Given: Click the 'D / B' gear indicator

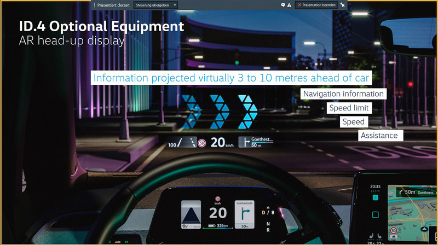Looking at the screenshot, I should (x=268, y=213).
